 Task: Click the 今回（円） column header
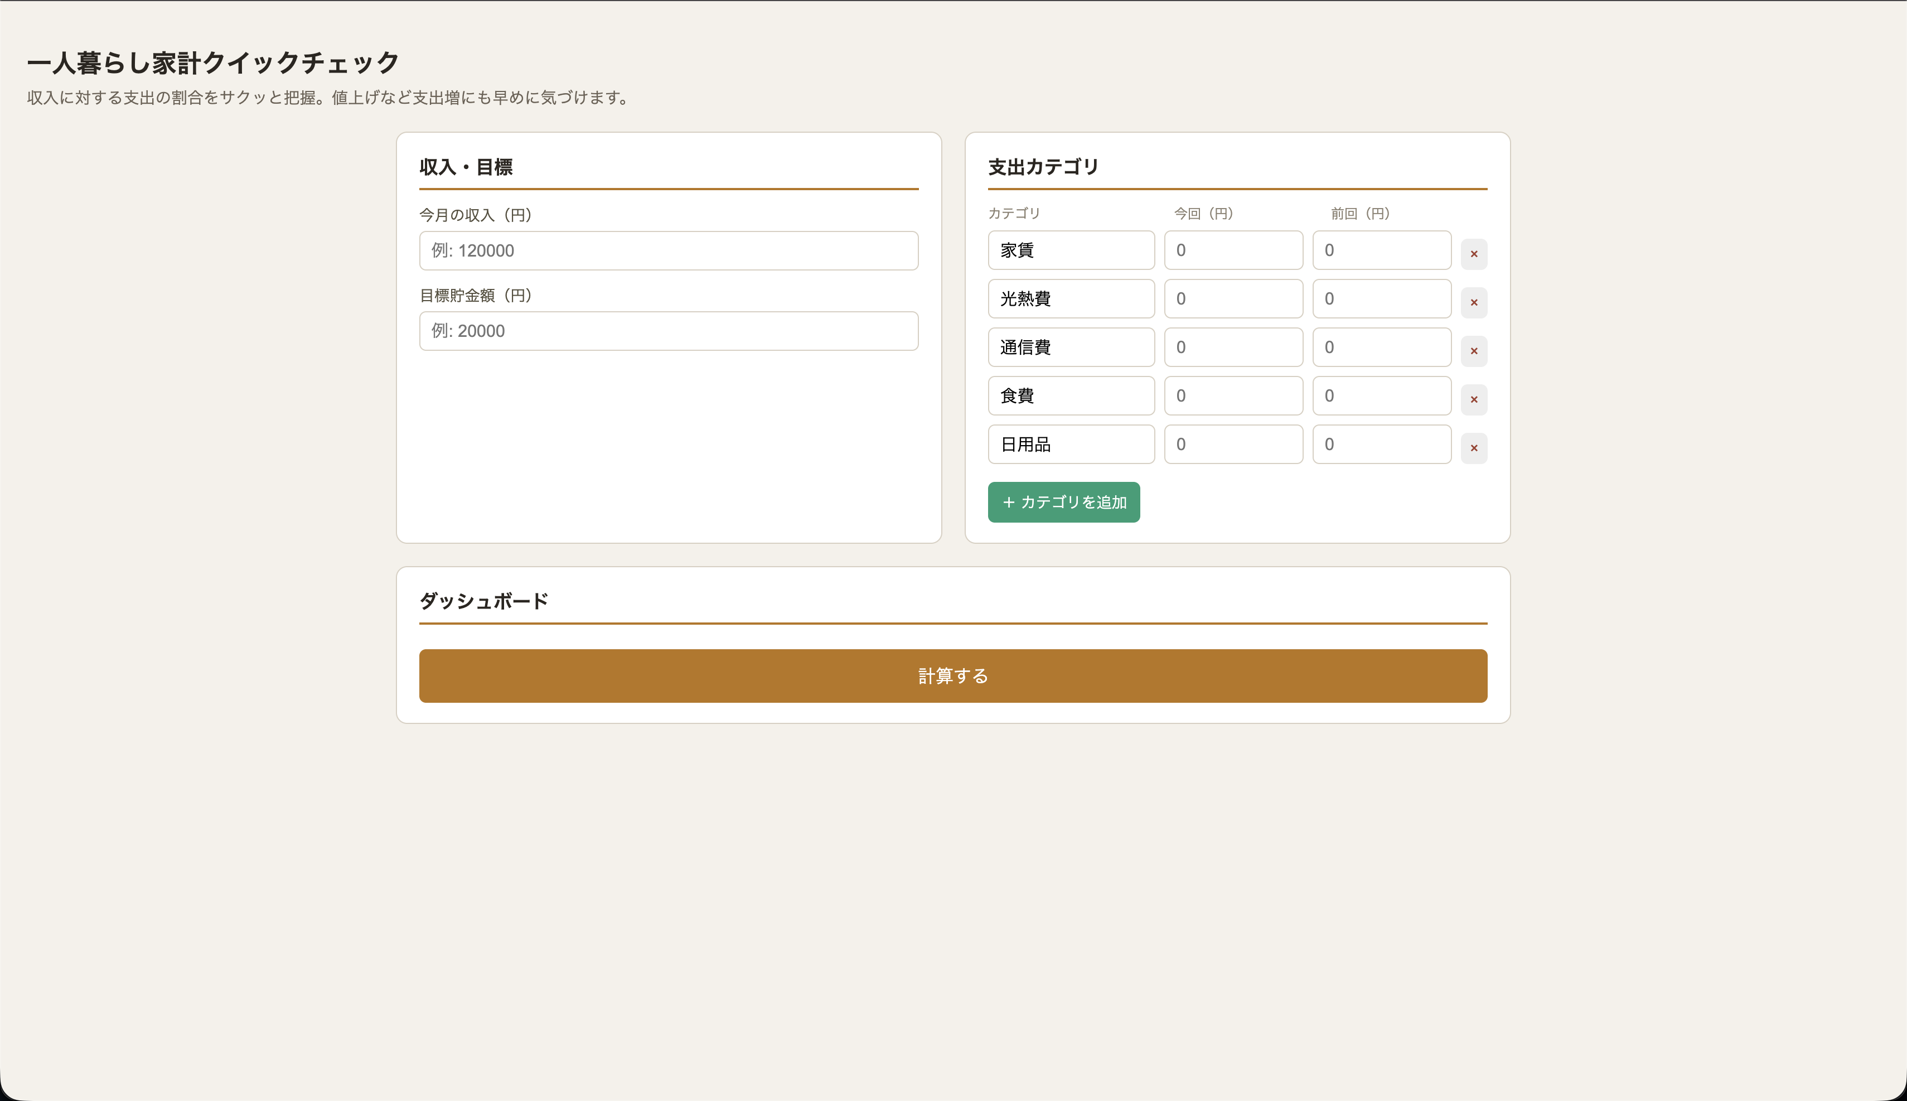point(1203,213)
